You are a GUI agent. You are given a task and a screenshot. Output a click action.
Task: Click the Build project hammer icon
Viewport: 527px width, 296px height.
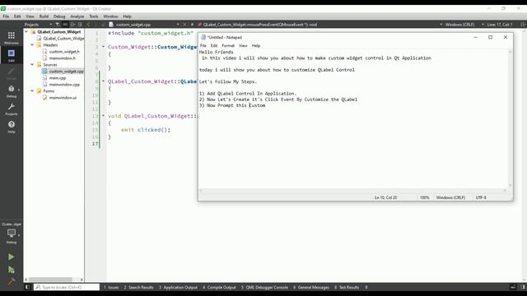11,281
